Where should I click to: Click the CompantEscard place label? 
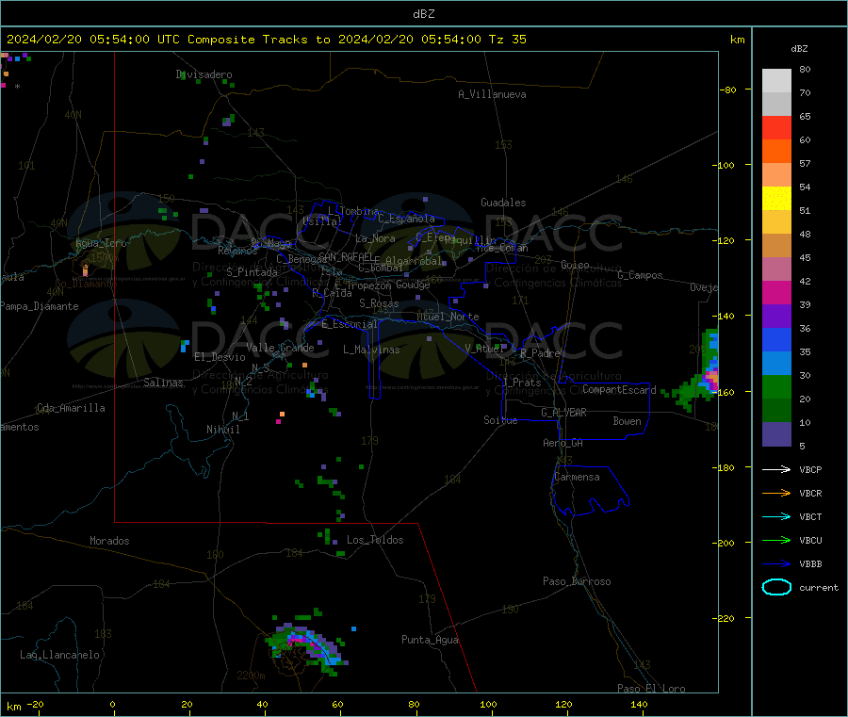coord(619,389)
